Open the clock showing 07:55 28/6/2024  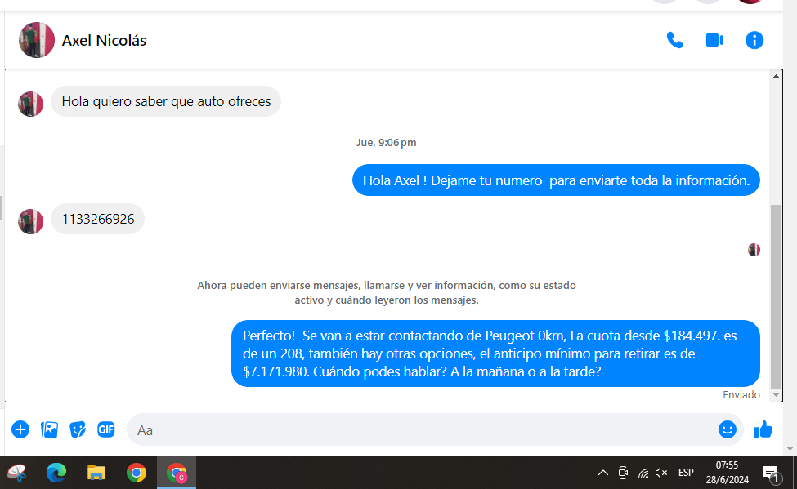click(727, 473)
